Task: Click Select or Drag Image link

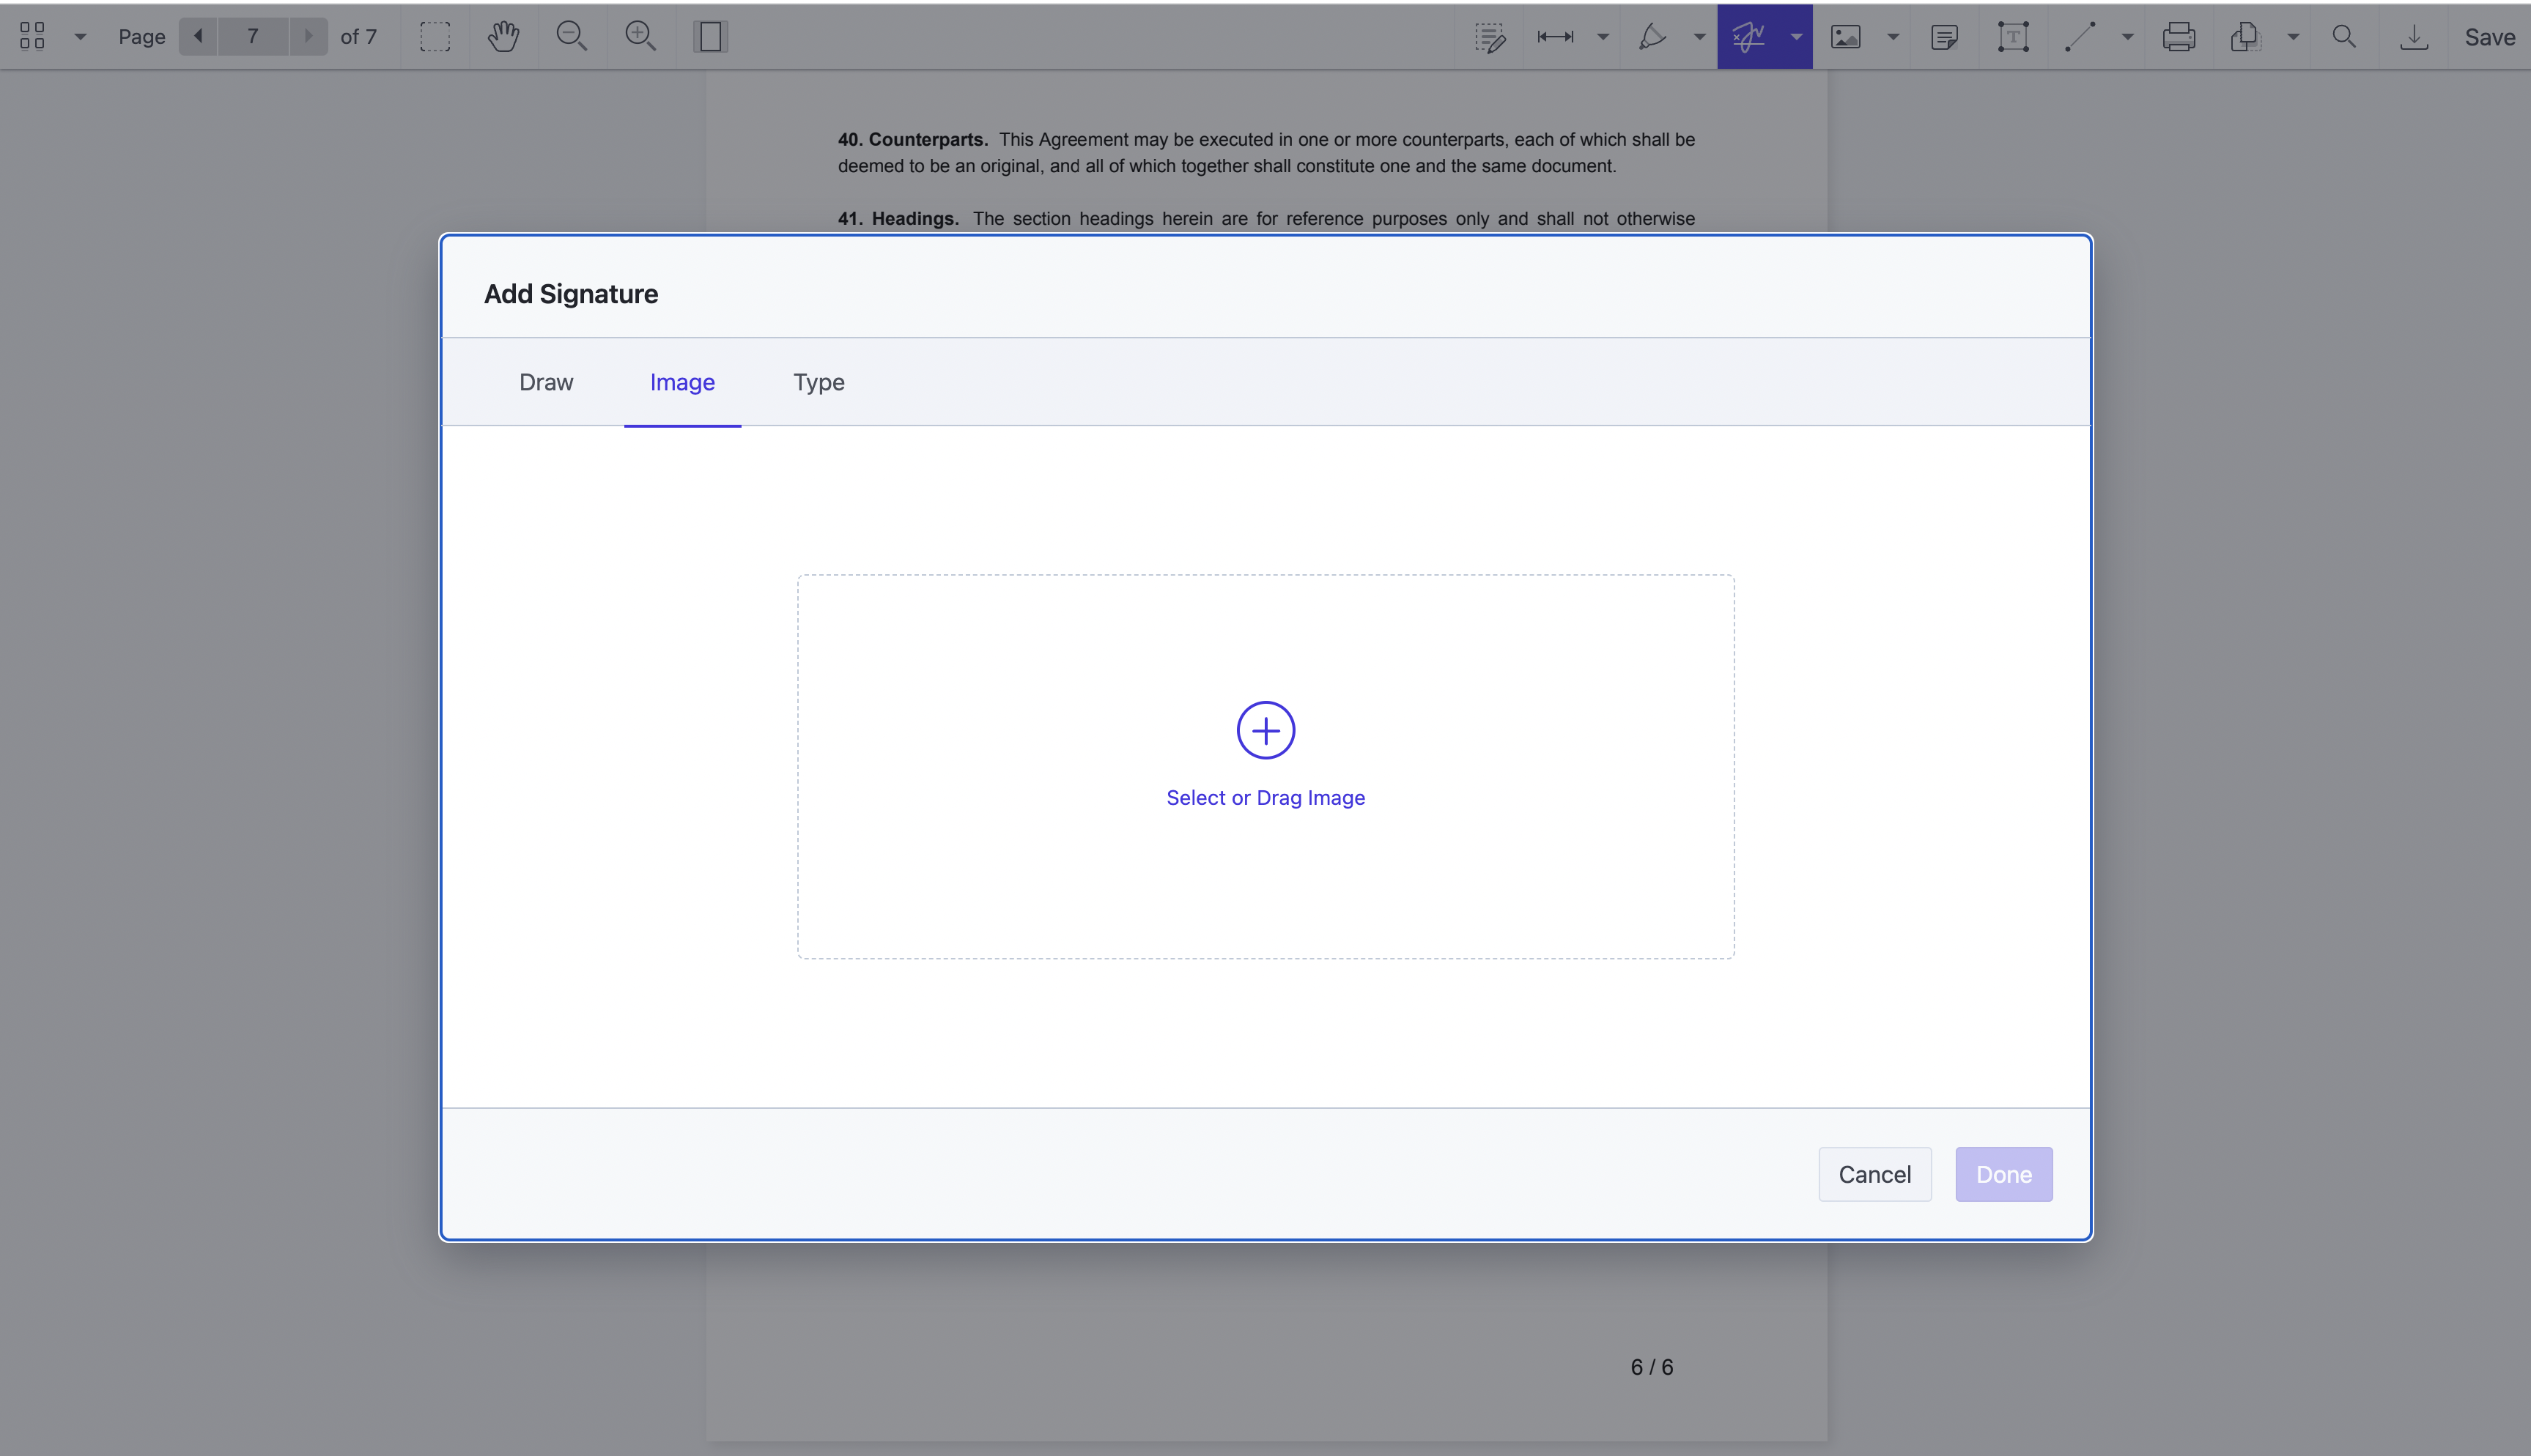Action: click(1265, 797)
